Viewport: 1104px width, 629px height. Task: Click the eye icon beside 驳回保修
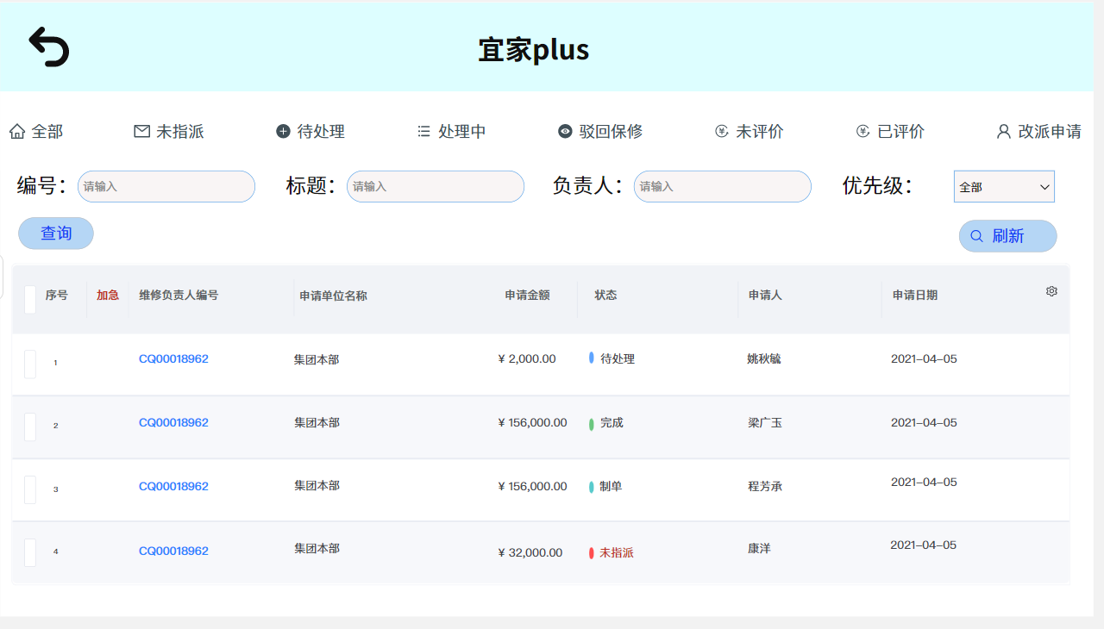pyautogui.click(x=565, y=132)
